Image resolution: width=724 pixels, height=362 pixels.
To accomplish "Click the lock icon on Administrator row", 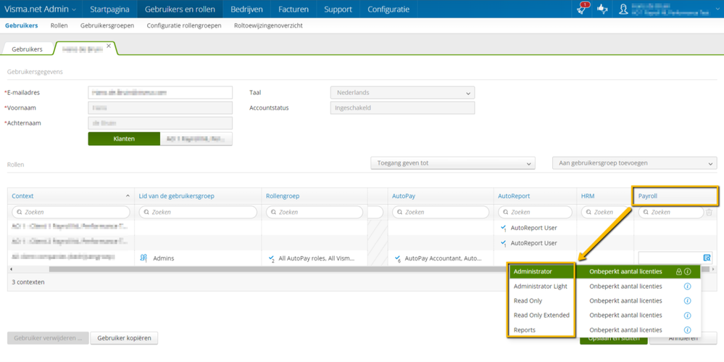I will pos(679,272).
